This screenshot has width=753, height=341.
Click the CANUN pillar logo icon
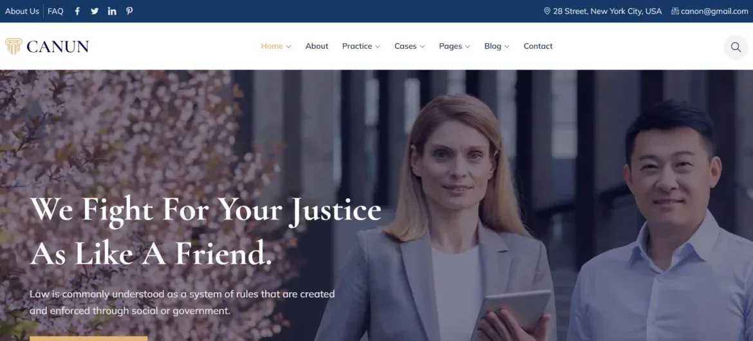(x=14, y=46)
